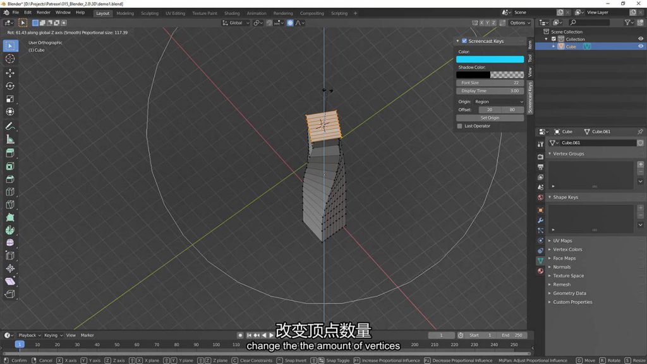
Task: Open the Modifier properties wrench tab
Action: [541, 221]
